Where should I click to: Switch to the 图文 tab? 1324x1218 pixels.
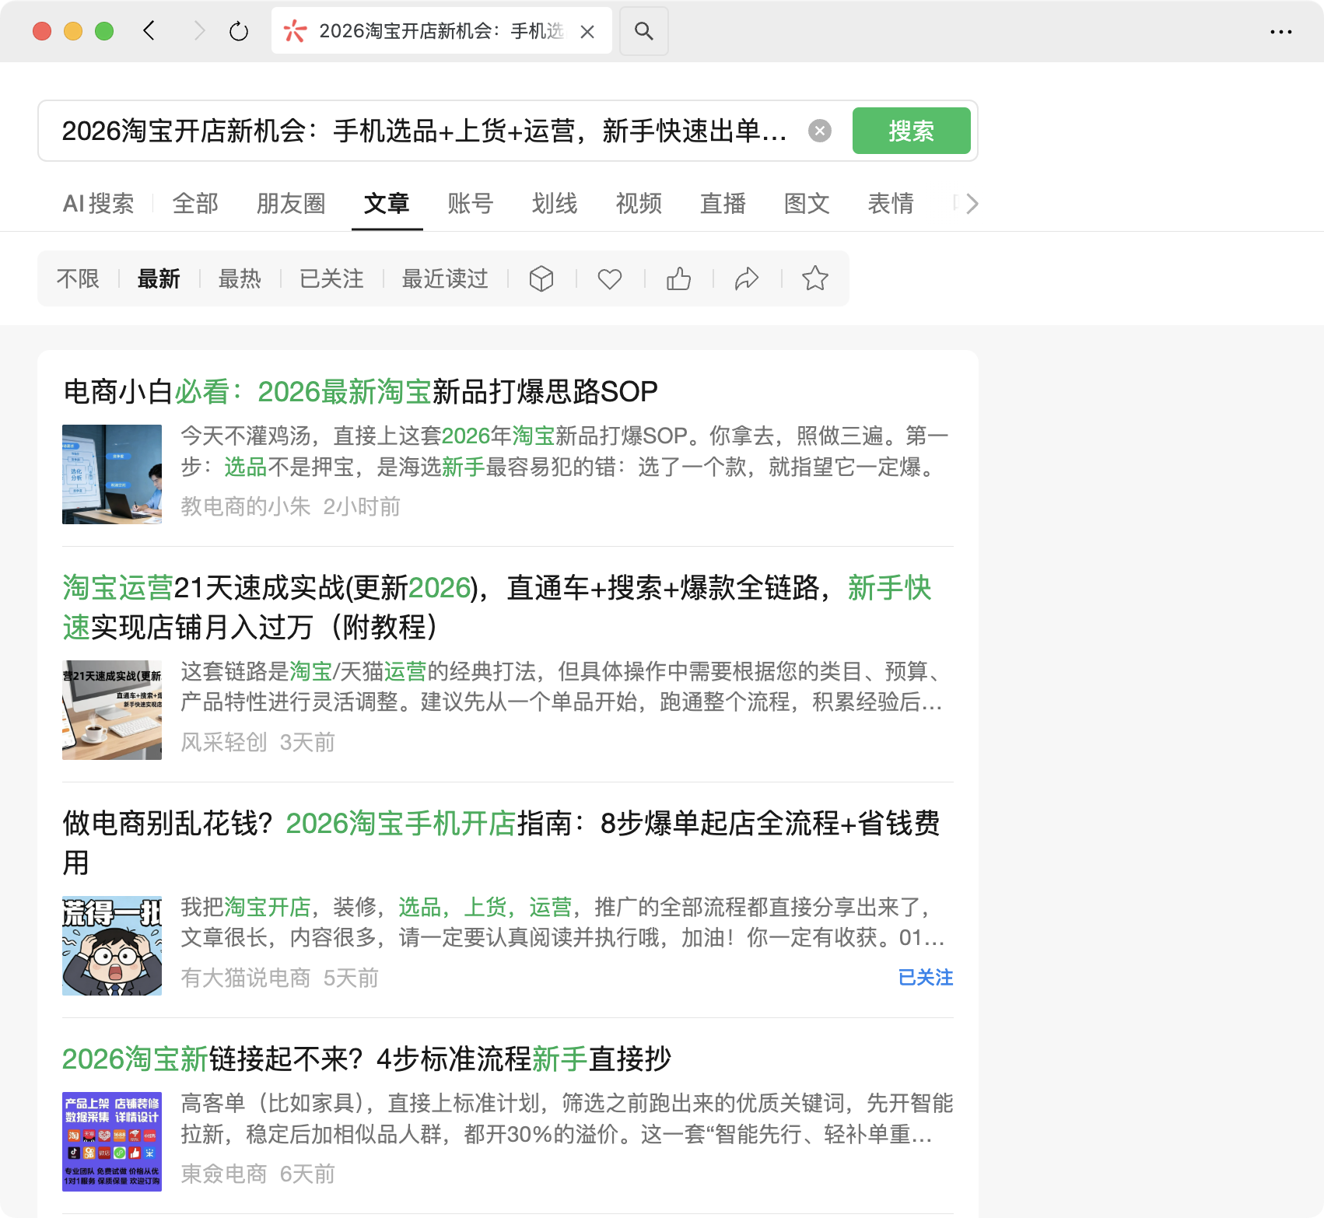point(807,204)
